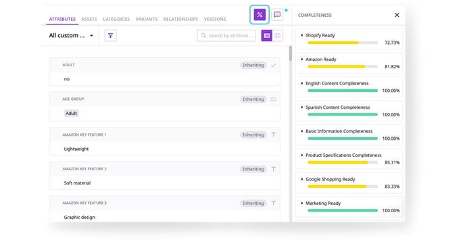The height and width of the screenshot is (246, 465).
Task: Switch to the Categories tab
Action: [116, 19]
